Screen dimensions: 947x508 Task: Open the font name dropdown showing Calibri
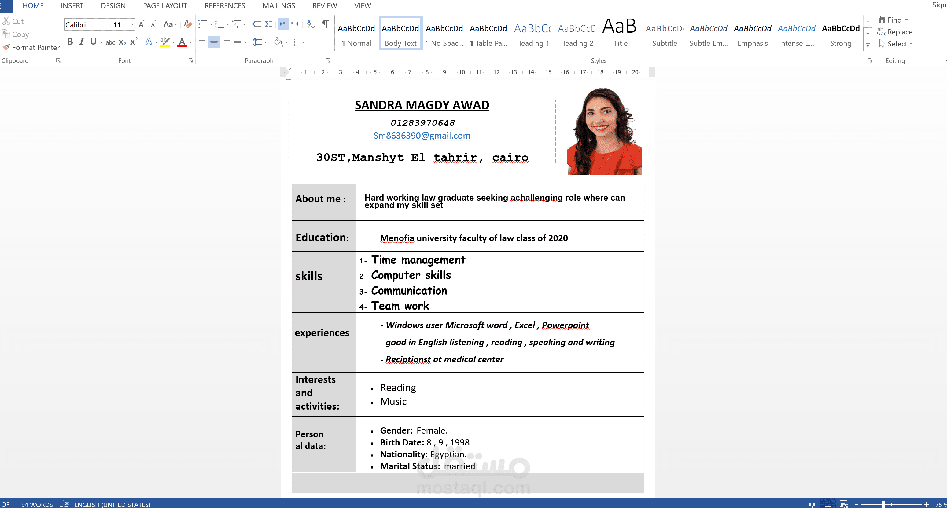109,25
